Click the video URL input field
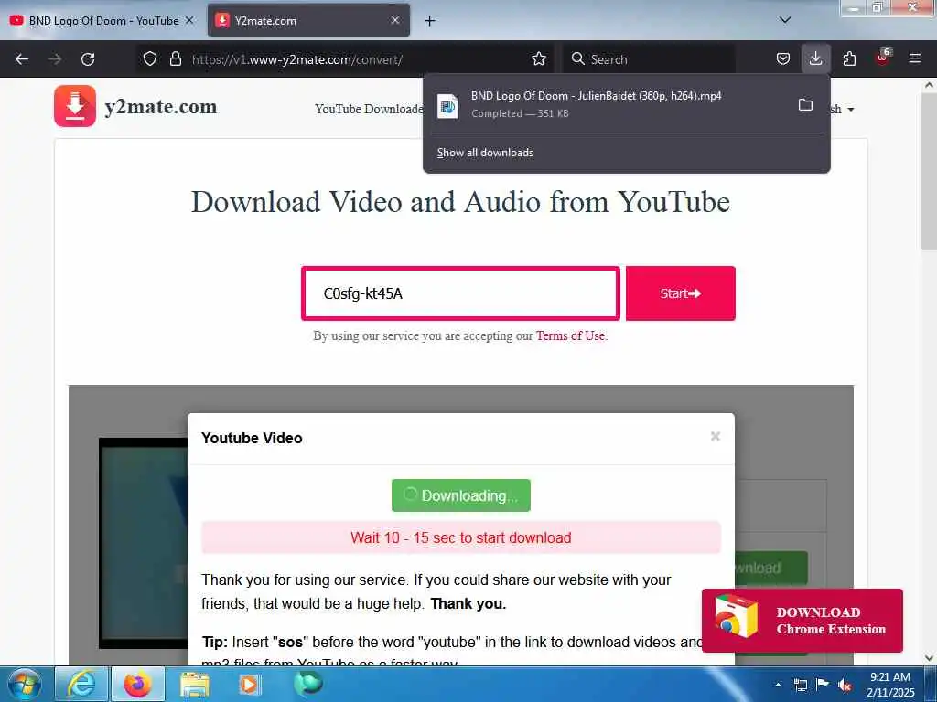Viewport: 937px width, 702px height. (x=461, y=293)
